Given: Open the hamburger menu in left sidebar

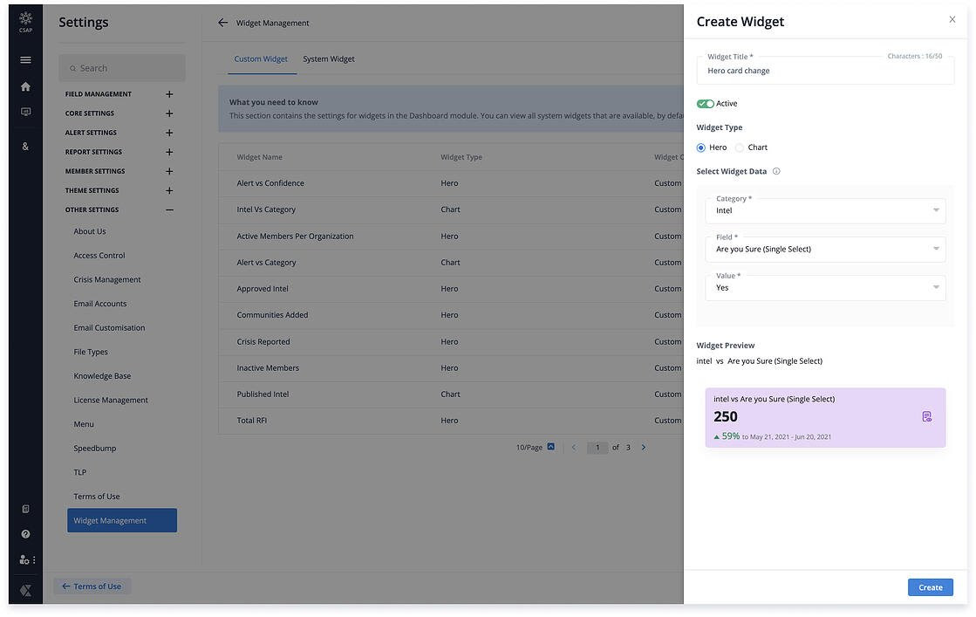Looking at the screenshot, I should [25, 60].
